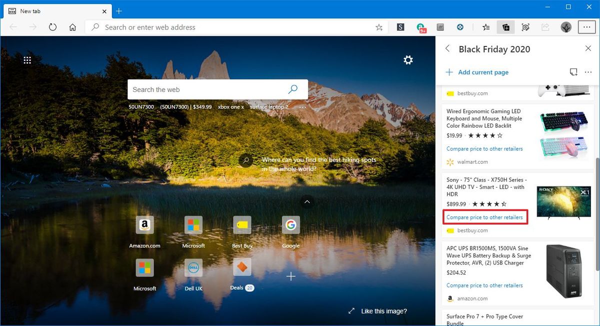Open page settings gear icon
The image size is (600, 326).
[x=408, y=60]
